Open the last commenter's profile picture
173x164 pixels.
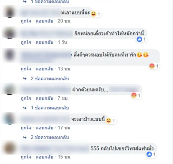(10, 148)
